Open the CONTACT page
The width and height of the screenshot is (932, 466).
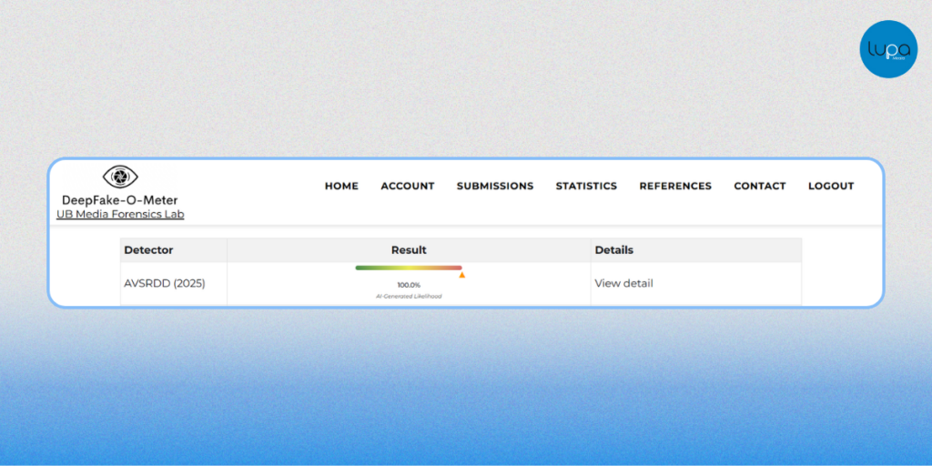[x=760, y=186]
